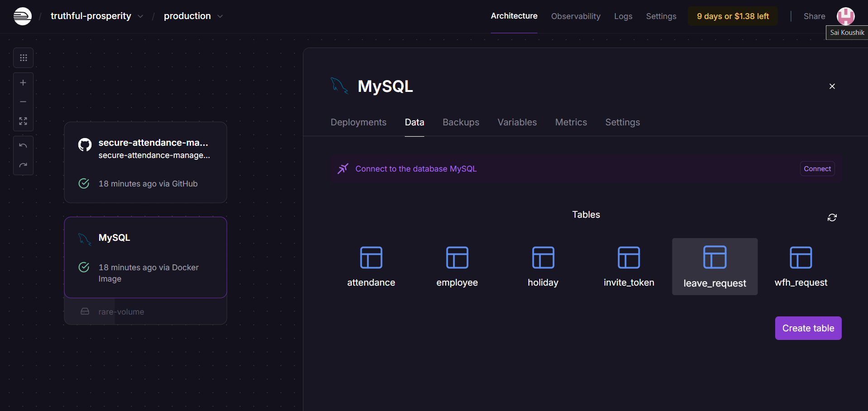The image size is (868, 411).
Task: Click the undo arrow icon
Action: tap(23, 146)
